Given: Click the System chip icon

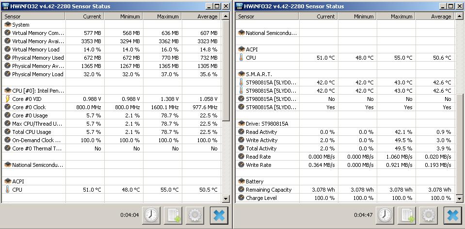Looking at the screenshot, I should 7,25.
